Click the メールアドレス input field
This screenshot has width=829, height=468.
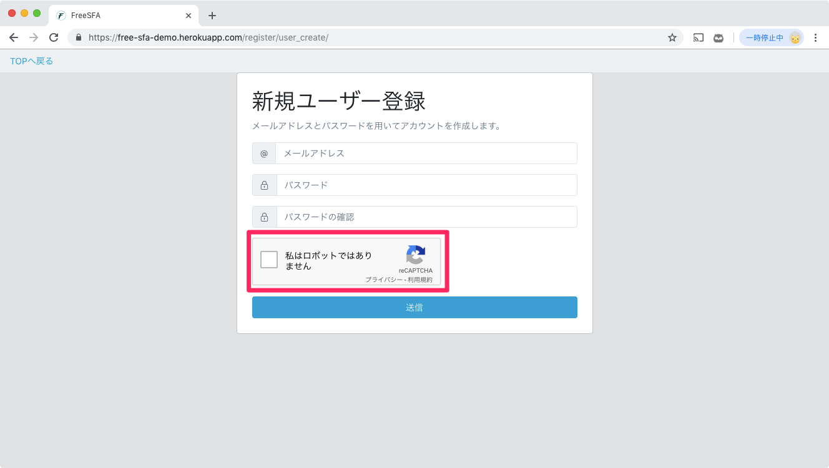[426, 154]
